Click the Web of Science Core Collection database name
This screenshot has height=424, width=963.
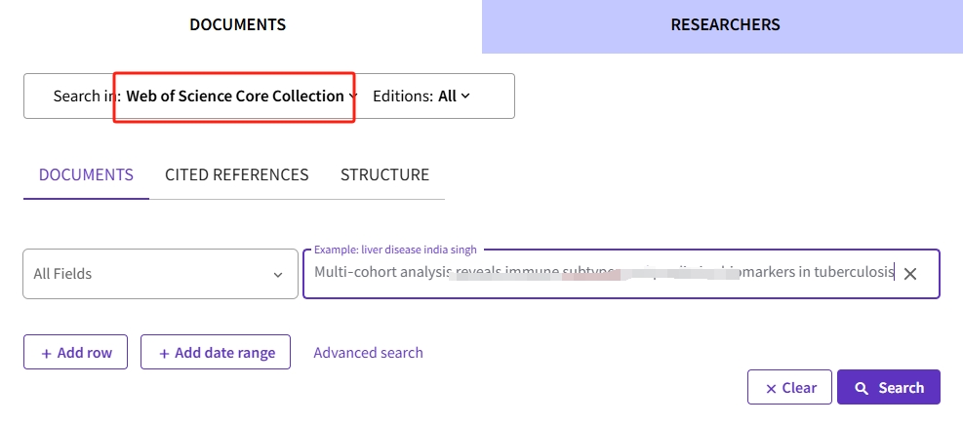[x=234, y=96]
